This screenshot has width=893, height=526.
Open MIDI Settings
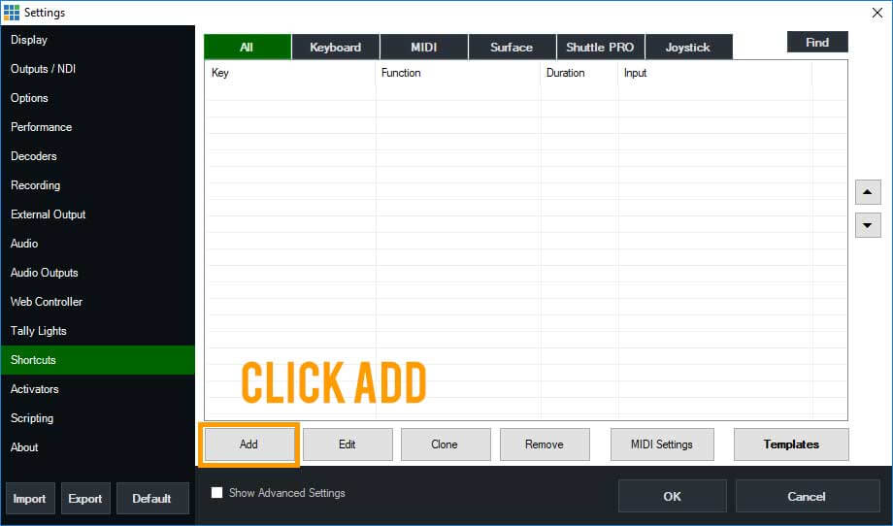(x=662, y=444)
